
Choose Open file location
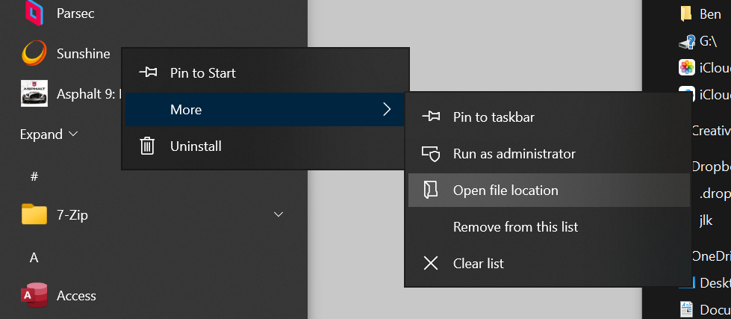[506, 191]
